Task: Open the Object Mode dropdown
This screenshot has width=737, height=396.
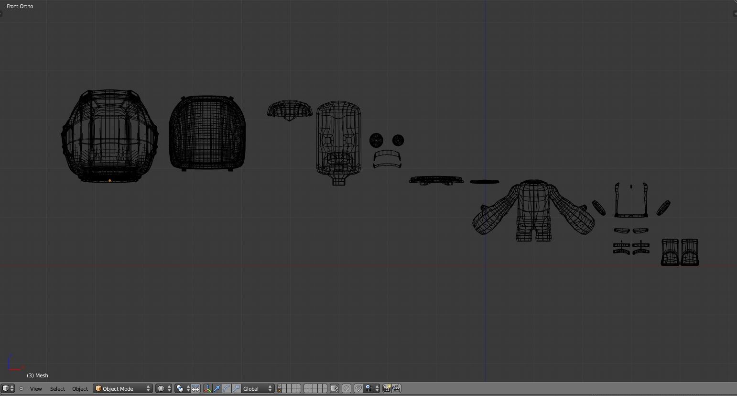Action: [122, 388]
